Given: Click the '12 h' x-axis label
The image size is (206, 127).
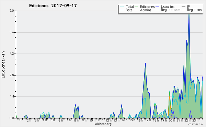Looking at the screenshot, I should pos(108,120).
